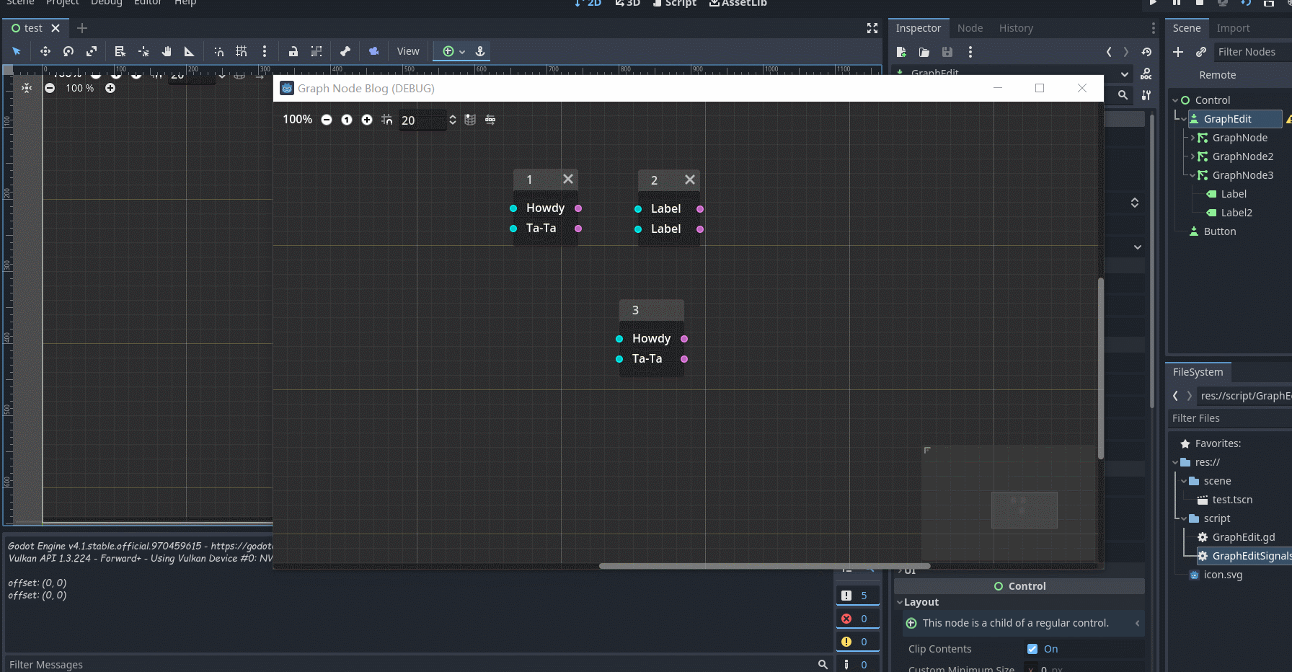1292x672 pixels.
Task: Expand the GraphEdit property dropdown in Inspector
Action: point(1125,73)
